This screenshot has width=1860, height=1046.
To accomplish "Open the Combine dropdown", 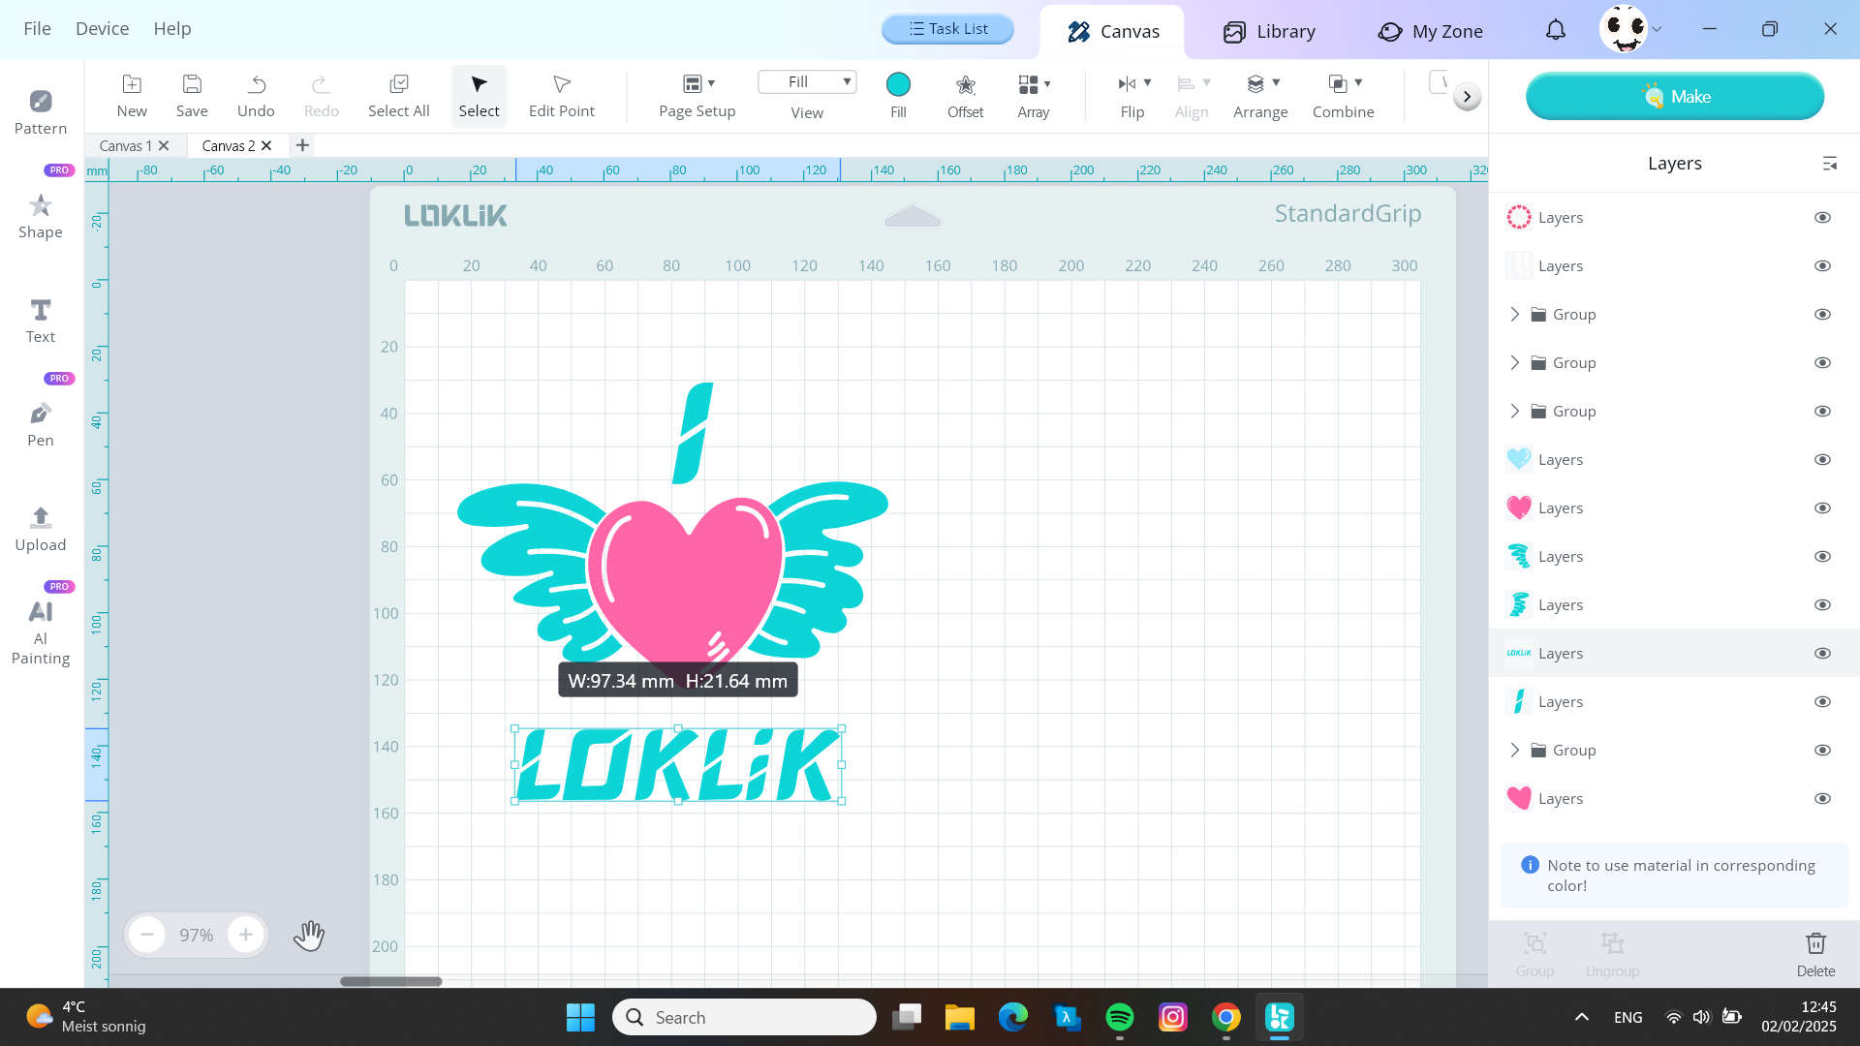I will (1344, 96).
